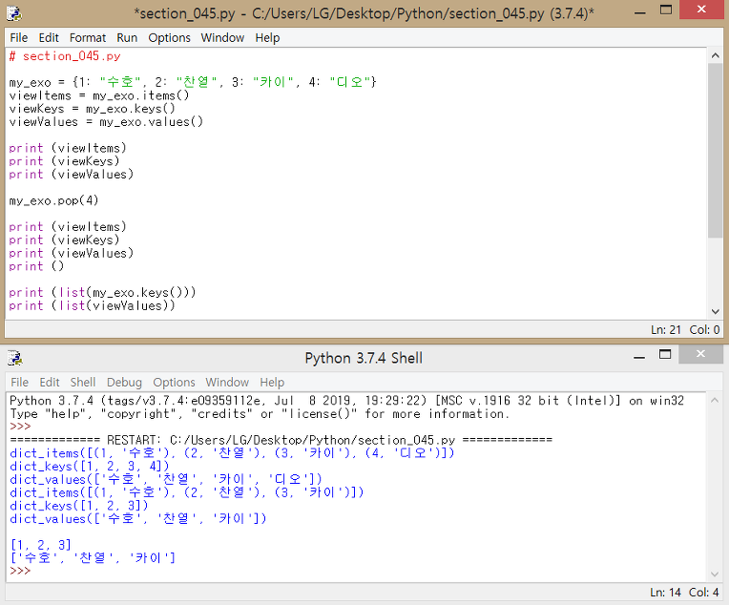Click 'dict_keys([1, 2, 3])' output

(79, 506)
